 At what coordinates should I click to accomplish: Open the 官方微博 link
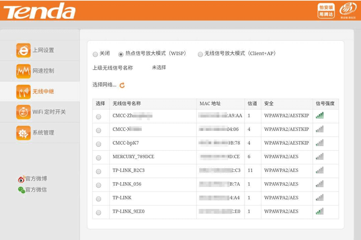pos(36,179)
